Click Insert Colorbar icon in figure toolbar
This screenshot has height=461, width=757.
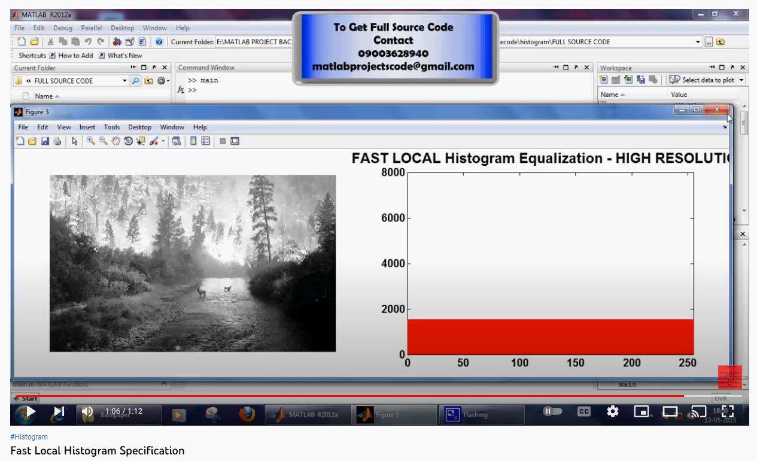pos(193,141)
